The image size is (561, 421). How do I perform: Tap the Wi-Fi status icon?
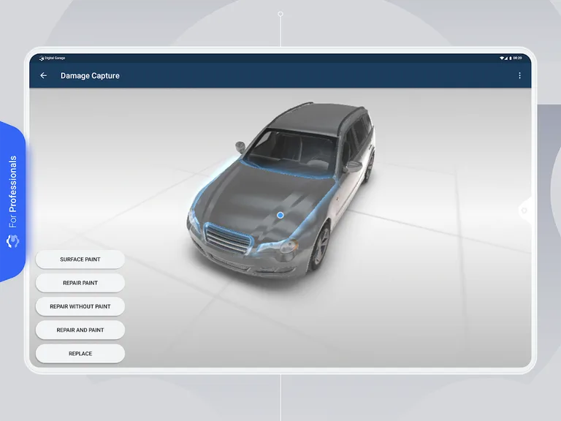point(502,58)
